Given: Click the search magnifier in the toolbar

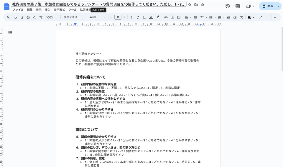Looking at the screenshot, I should 9,17.
